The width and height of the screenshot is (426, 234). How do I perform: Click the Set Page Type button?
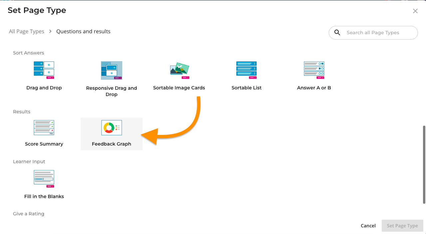point(402,226)
